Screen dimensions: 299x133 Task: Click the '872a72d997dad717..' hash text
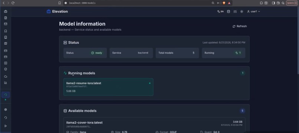(77, 86)
